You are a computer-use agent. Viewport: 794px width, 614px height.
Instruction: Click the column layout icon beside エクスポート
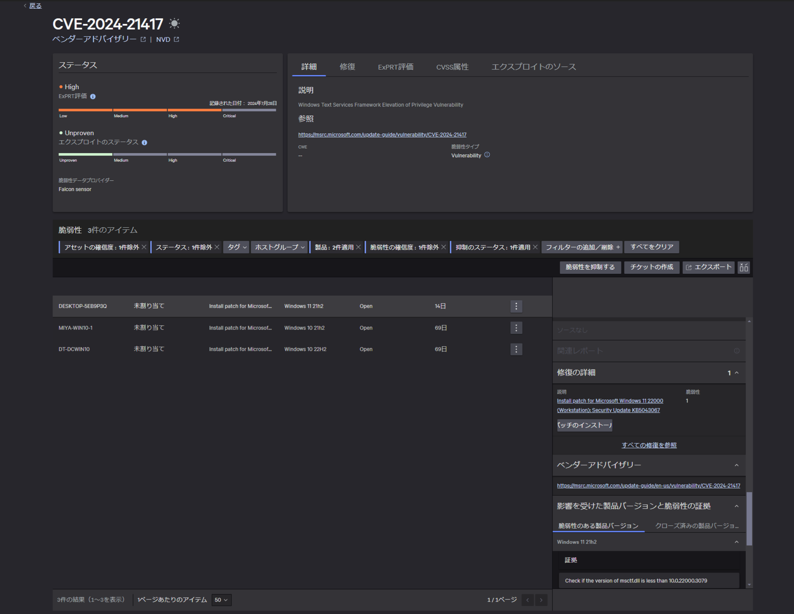(x=744, y=267)
